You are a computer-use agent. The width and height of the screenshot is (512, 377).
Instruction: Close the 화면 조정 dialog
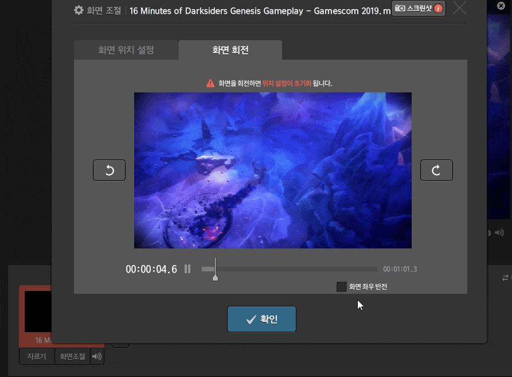pyautogui.click(x=459, y=9)
